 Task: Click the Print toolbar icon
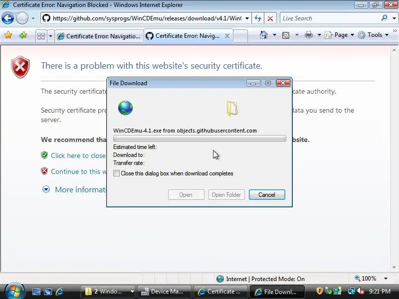pyautogui.click(x=308, y=35)
